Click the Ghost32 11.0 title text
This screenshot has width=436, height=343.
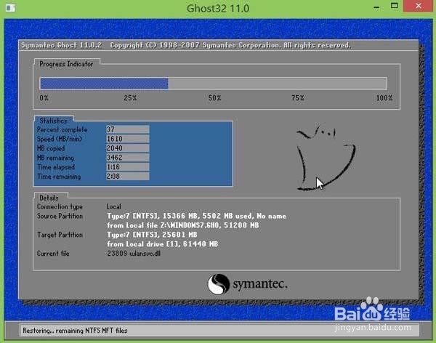click(218, 8)
